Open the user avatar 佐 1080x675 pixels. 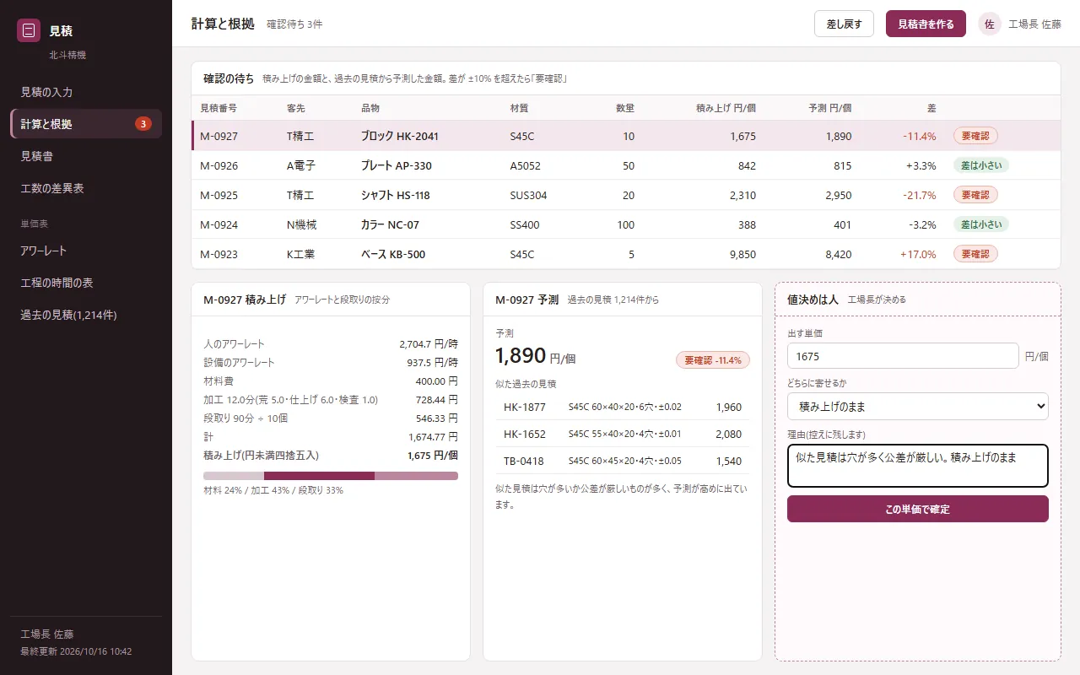pos(990,24)
